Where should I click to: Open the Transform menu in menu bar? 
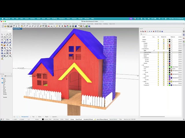pyautogui.click(x=62, y=19)
